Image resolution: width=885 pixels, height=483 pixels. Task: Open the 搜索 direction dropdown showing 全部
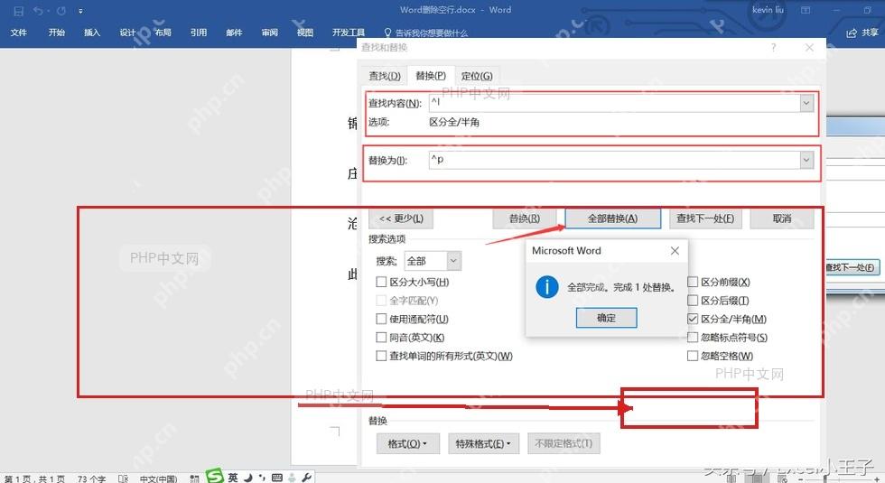coord(433,261)
